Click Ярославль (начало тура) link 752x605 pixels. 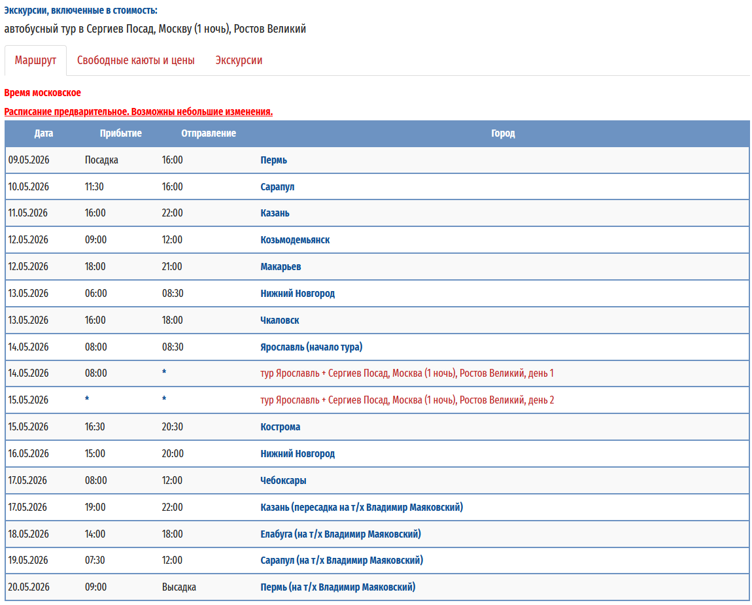[311, 347]
